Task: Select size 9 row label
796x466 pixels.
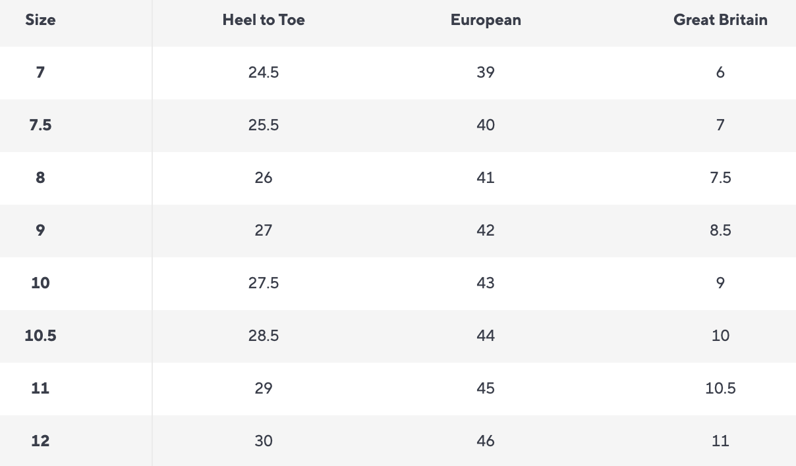Action: coord(40,230)
